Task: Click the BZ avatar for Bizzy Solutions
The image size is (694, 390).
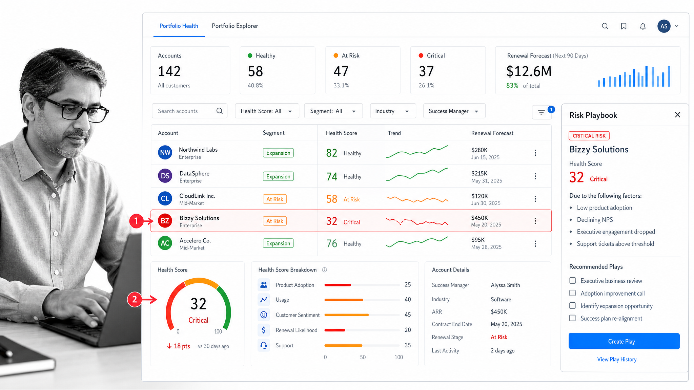Action: click(165, 221)
